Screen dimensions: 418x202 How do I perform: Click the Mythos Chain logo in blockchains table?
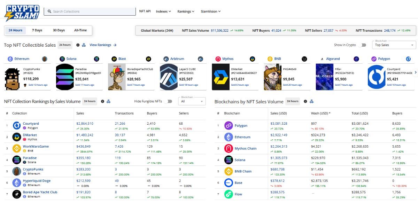[x=229, y=148]
